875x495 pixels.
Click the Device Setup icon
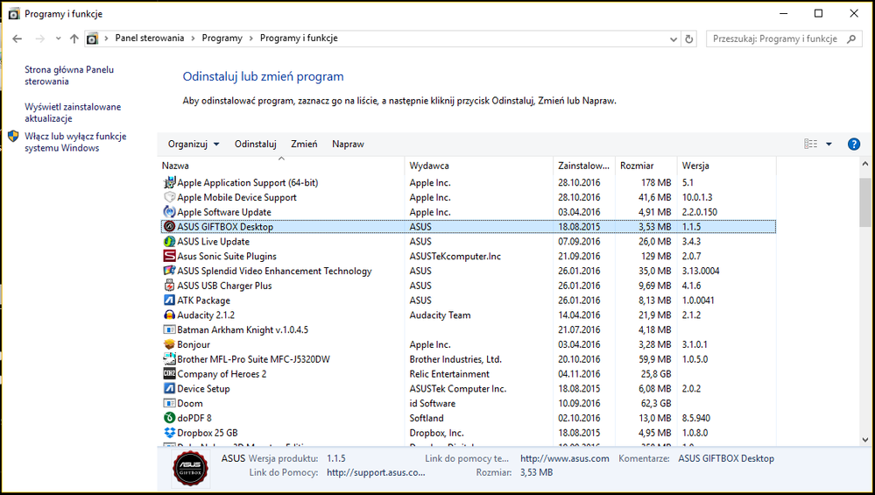pos(169,388)
